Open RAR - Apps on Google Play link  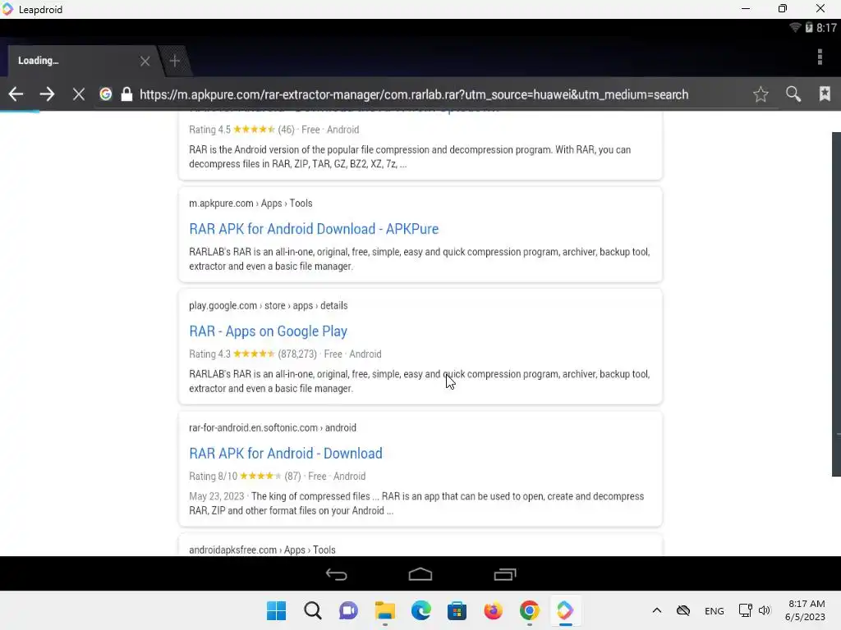pos(269,331)
